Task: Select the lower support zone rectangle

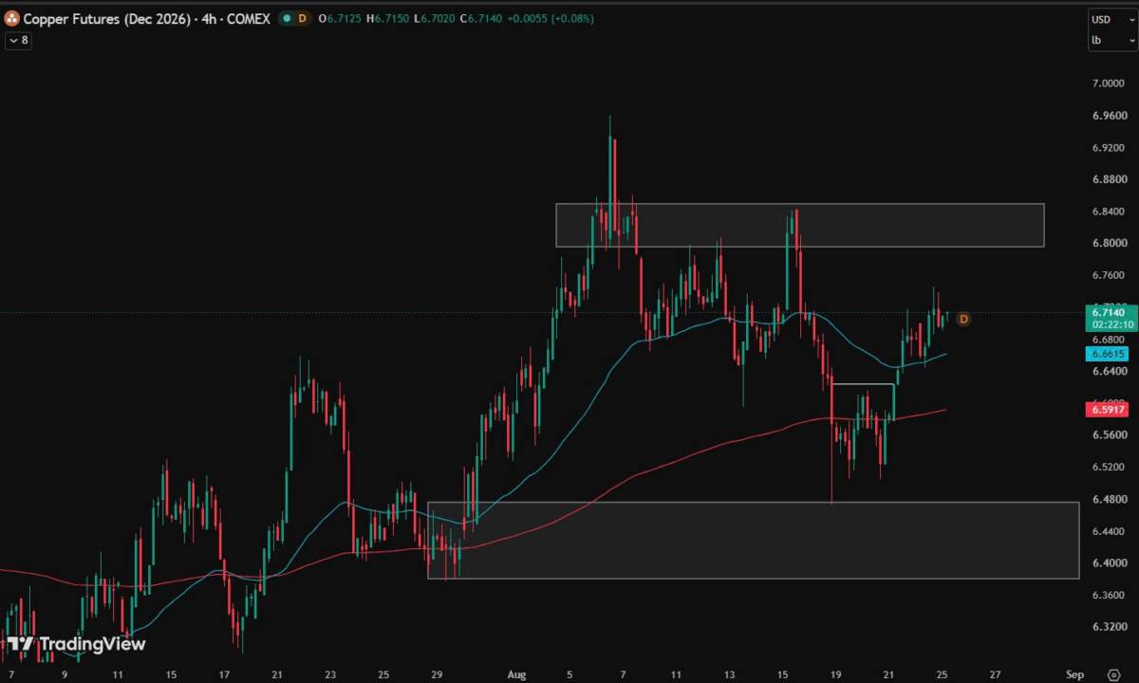Action: point(754,540)
